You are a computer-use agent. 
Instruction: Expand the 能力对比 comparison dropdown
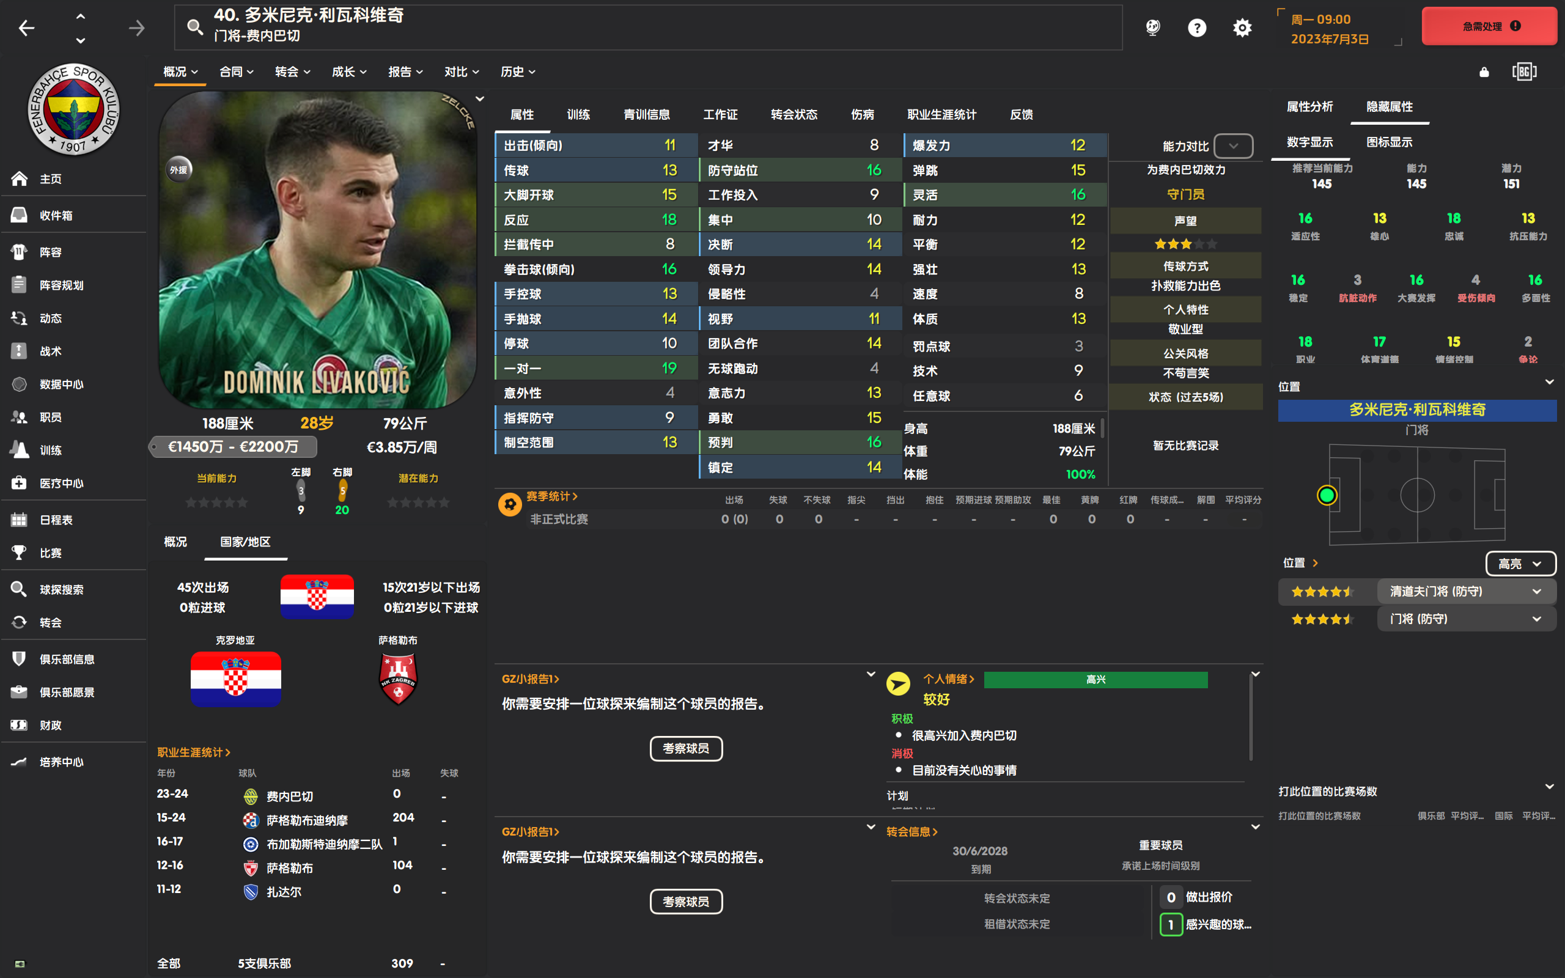point(1232,146)
